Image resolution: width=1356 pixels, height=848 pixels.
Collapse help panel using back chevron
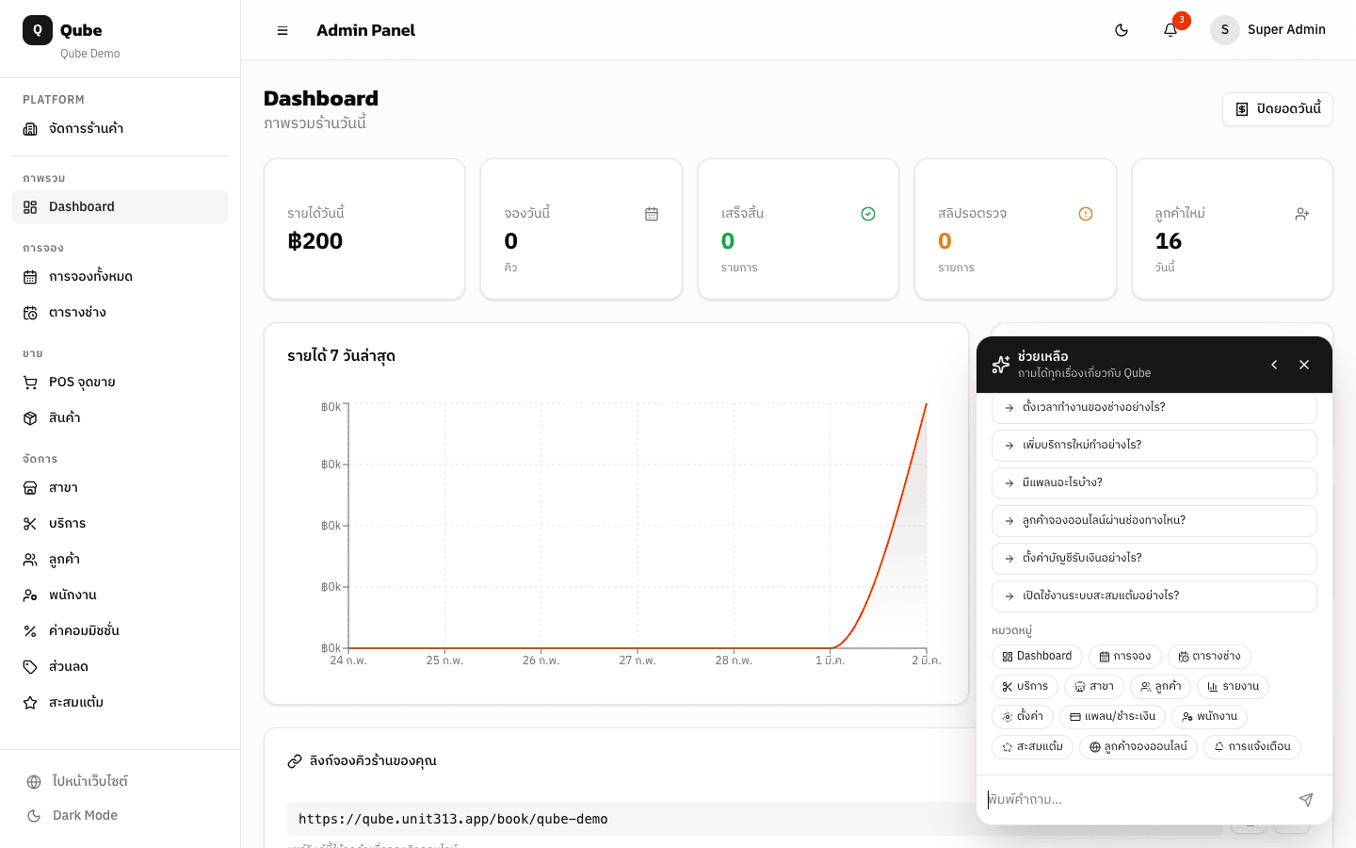1274,365
